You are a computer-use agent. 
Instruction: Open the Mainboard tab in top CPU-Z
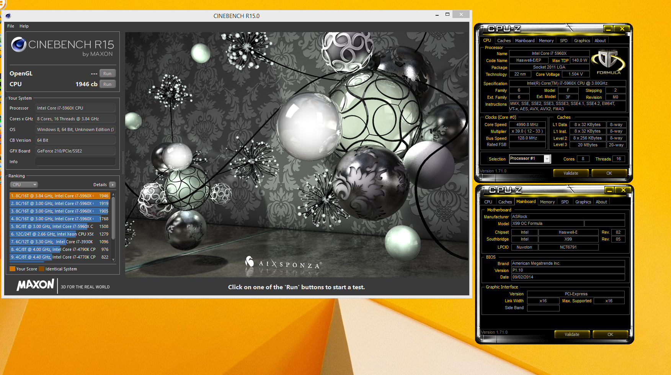pyautogui.click(x=525, y=41)
